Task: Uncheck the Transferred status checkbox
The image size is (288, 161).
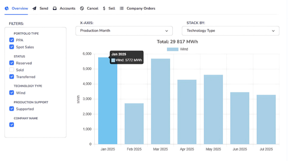Action: tap(12, 77)
